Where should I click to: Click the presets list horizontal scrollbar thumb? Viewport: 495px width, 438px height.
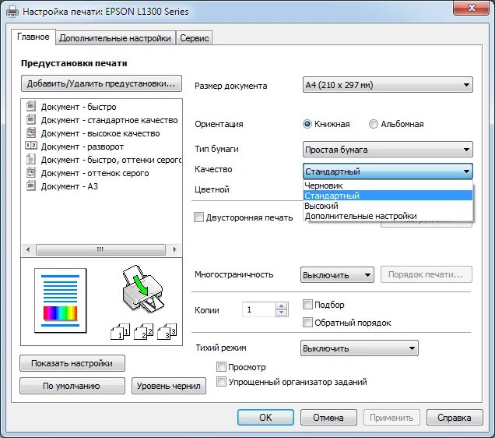pyautogui.click(x=100, y=249)
